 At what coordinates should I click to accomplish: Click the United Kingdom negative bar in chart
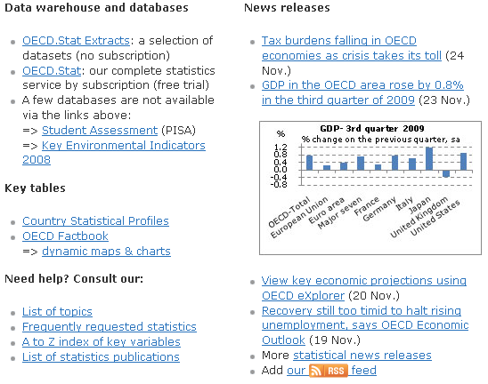click(x=446, y=173)
